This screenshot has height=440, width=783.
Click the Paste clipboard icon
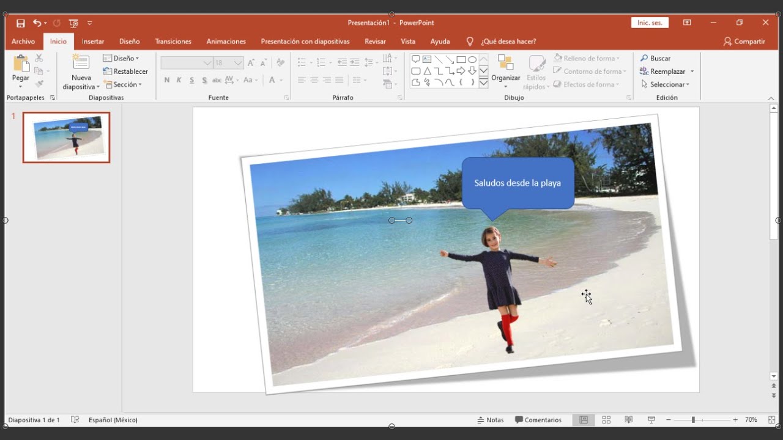point(21,64)
